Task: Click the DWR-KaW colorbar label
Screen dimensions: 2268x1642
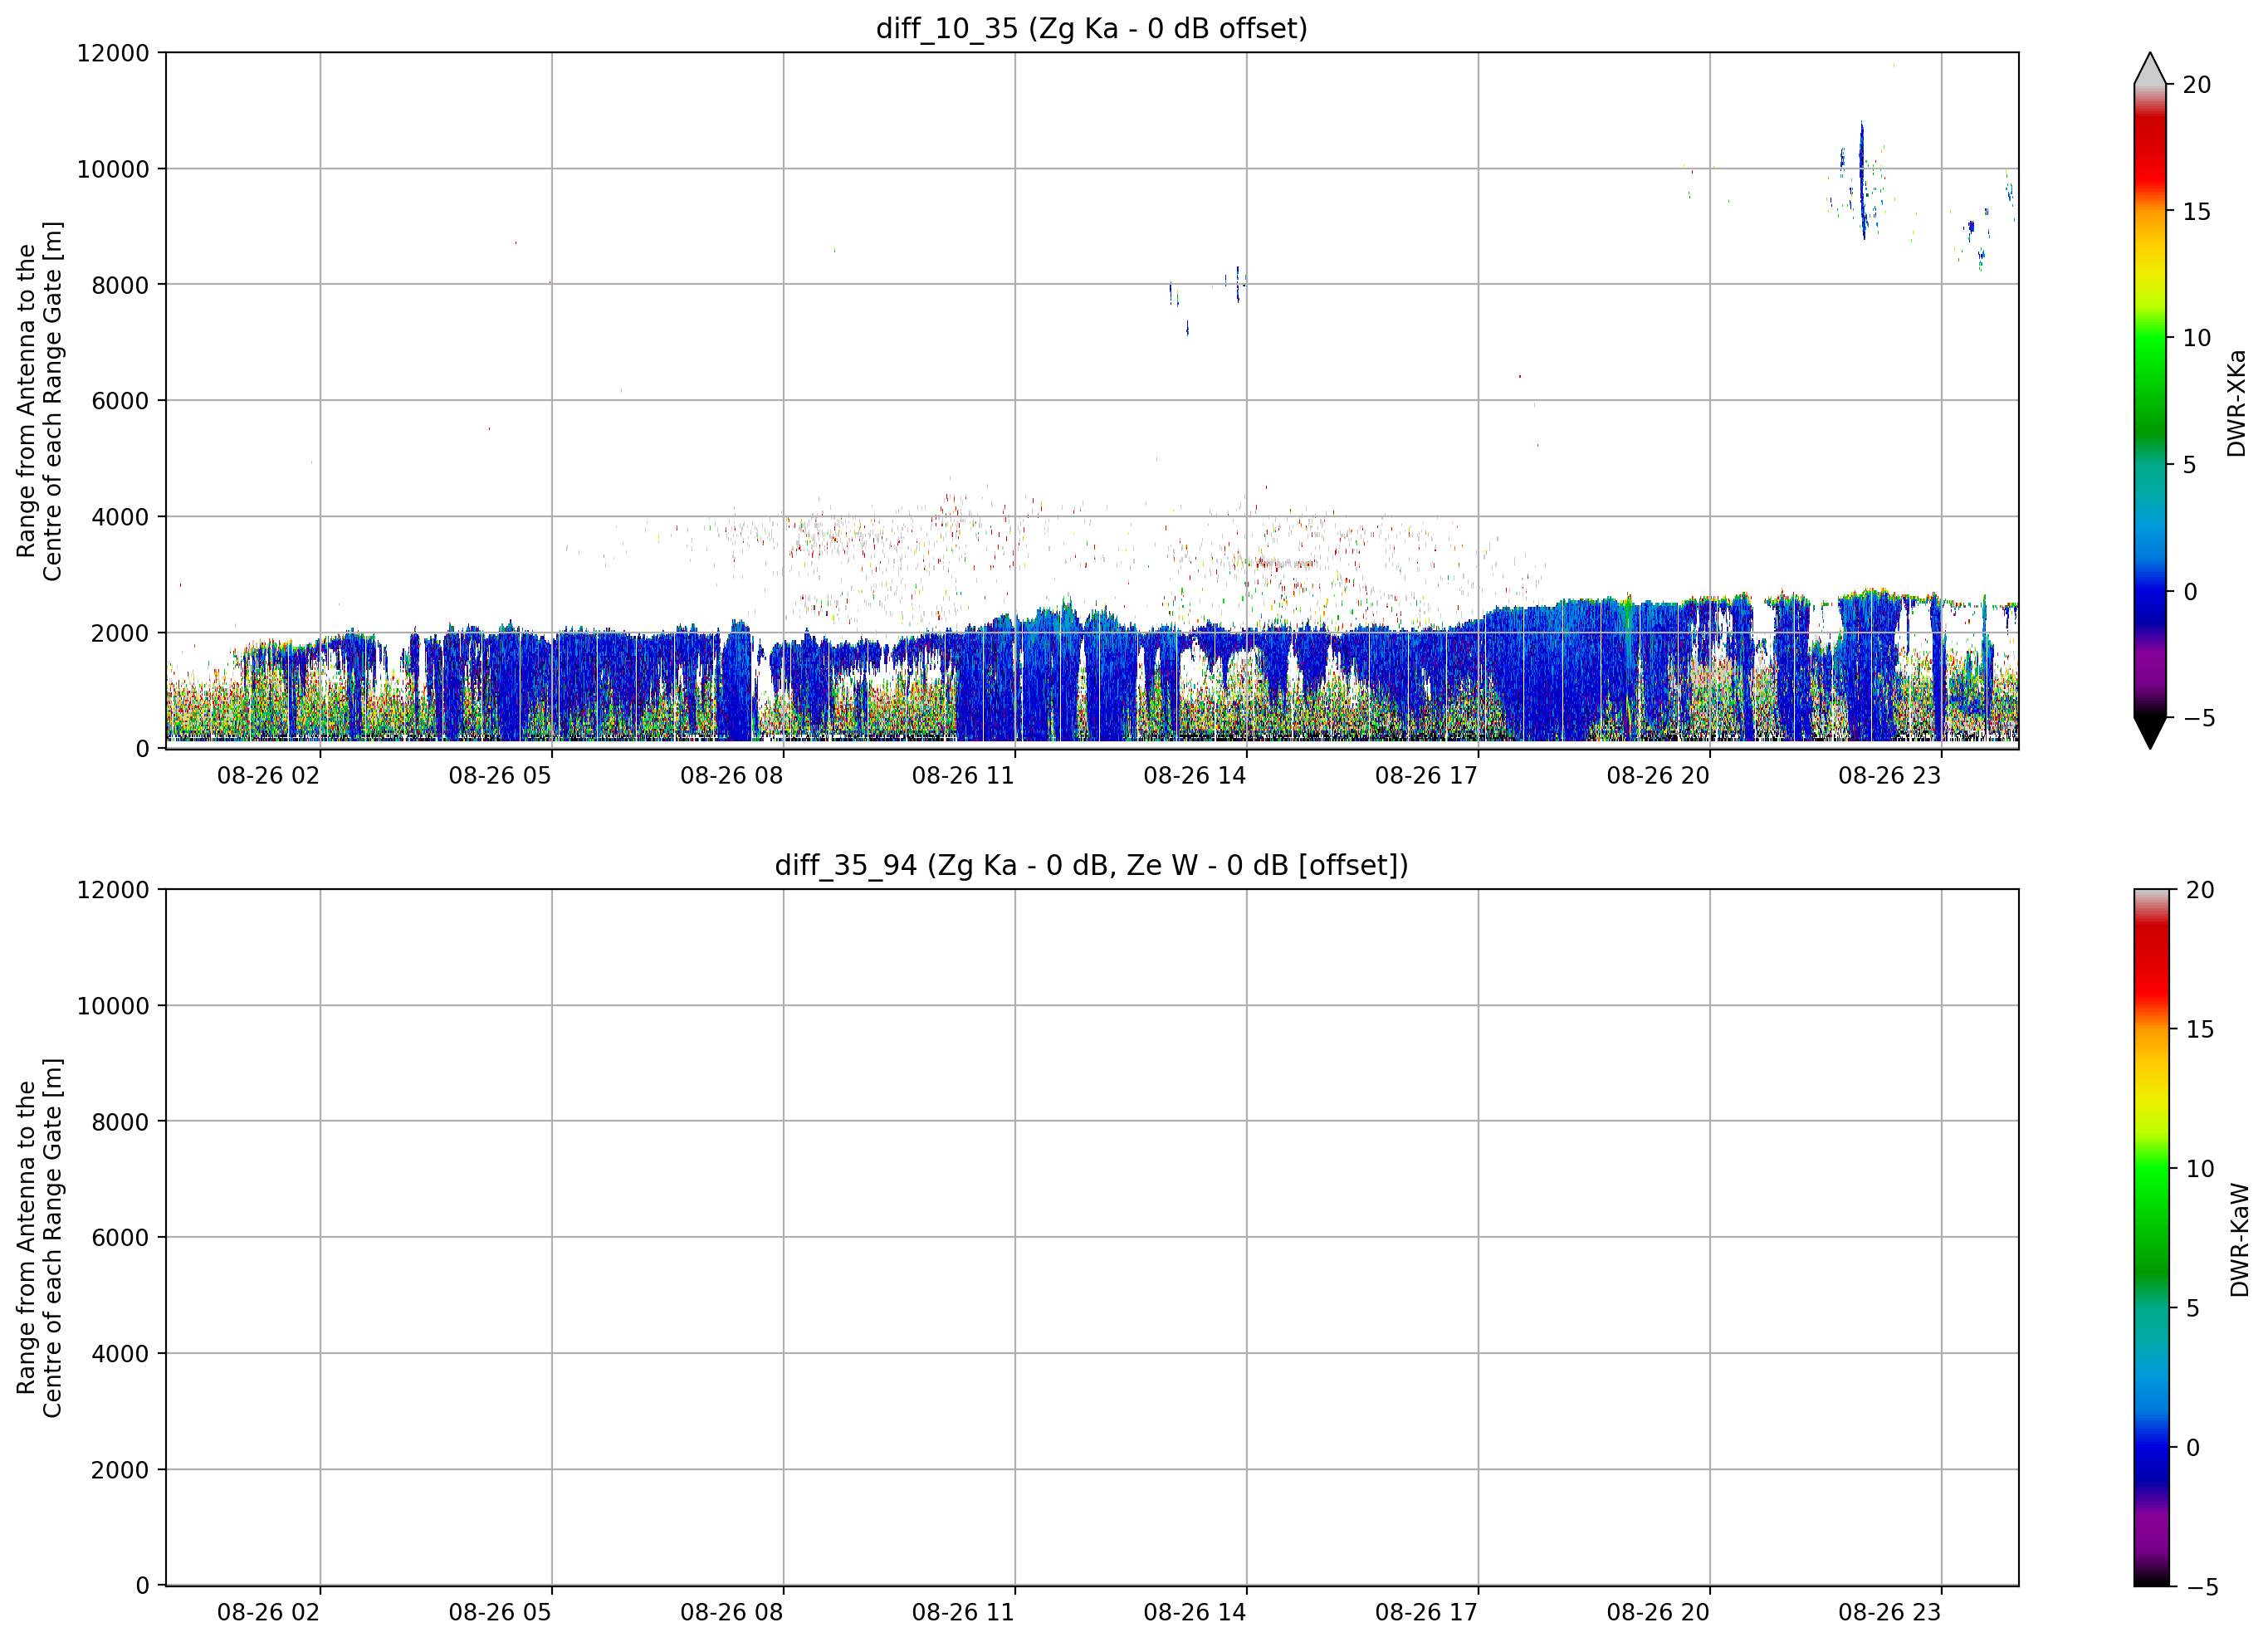Action: 2239,1240
